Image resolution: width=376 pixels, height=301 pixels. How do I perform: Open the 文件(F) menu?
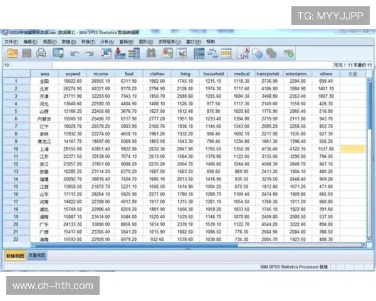(x=11, y=41)
